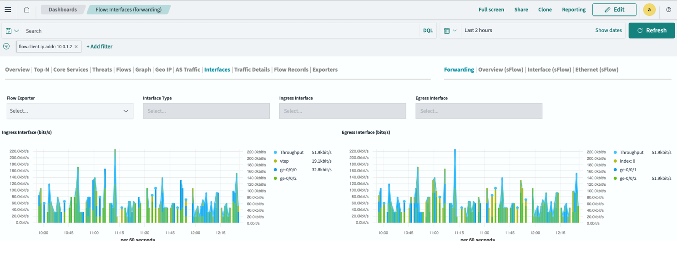677x268 pixels.
Task: Toggle ge-0/0/1 series in Egress legend
Action: 628,170
